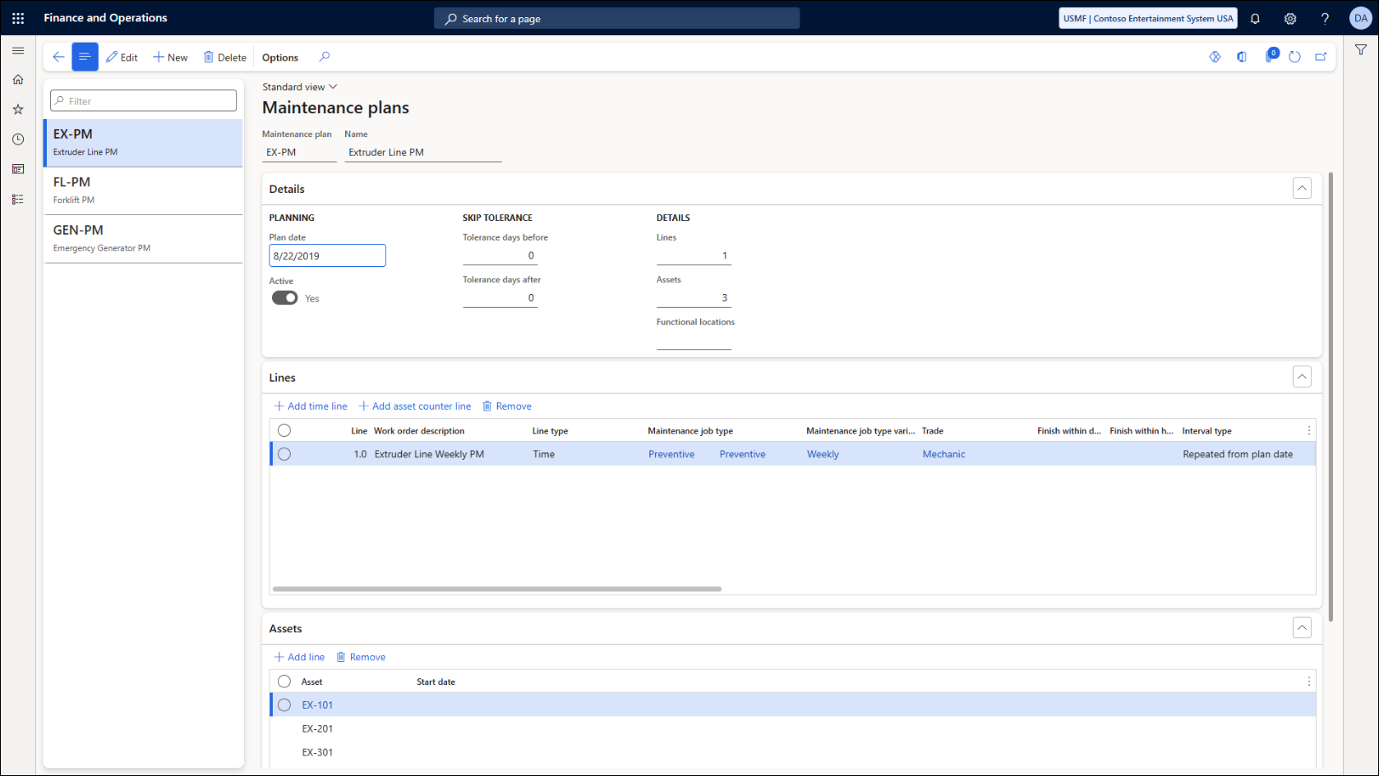Screen dimensions: 1379x776
Task: Select the Extruder Line Weekly PM row radio
Action: pos(284,454)
